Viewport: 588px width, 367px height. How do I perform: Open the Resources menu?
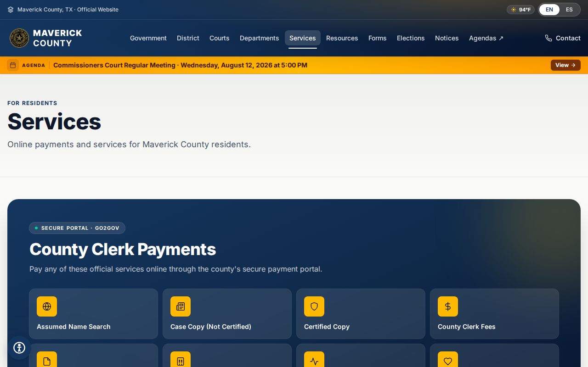[x=342, y=38]
